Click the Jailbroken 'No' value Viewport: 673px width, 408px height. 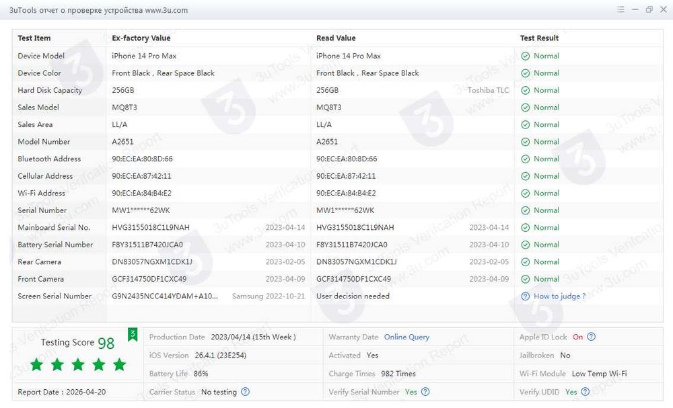(565, 356)
